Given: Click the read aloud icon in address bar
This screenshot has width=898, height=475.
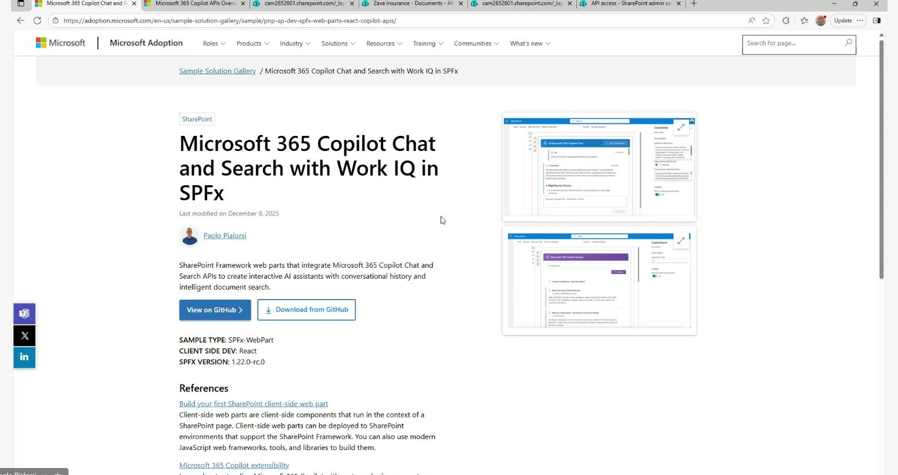Looking at the screenshot, I should point(752,20).
